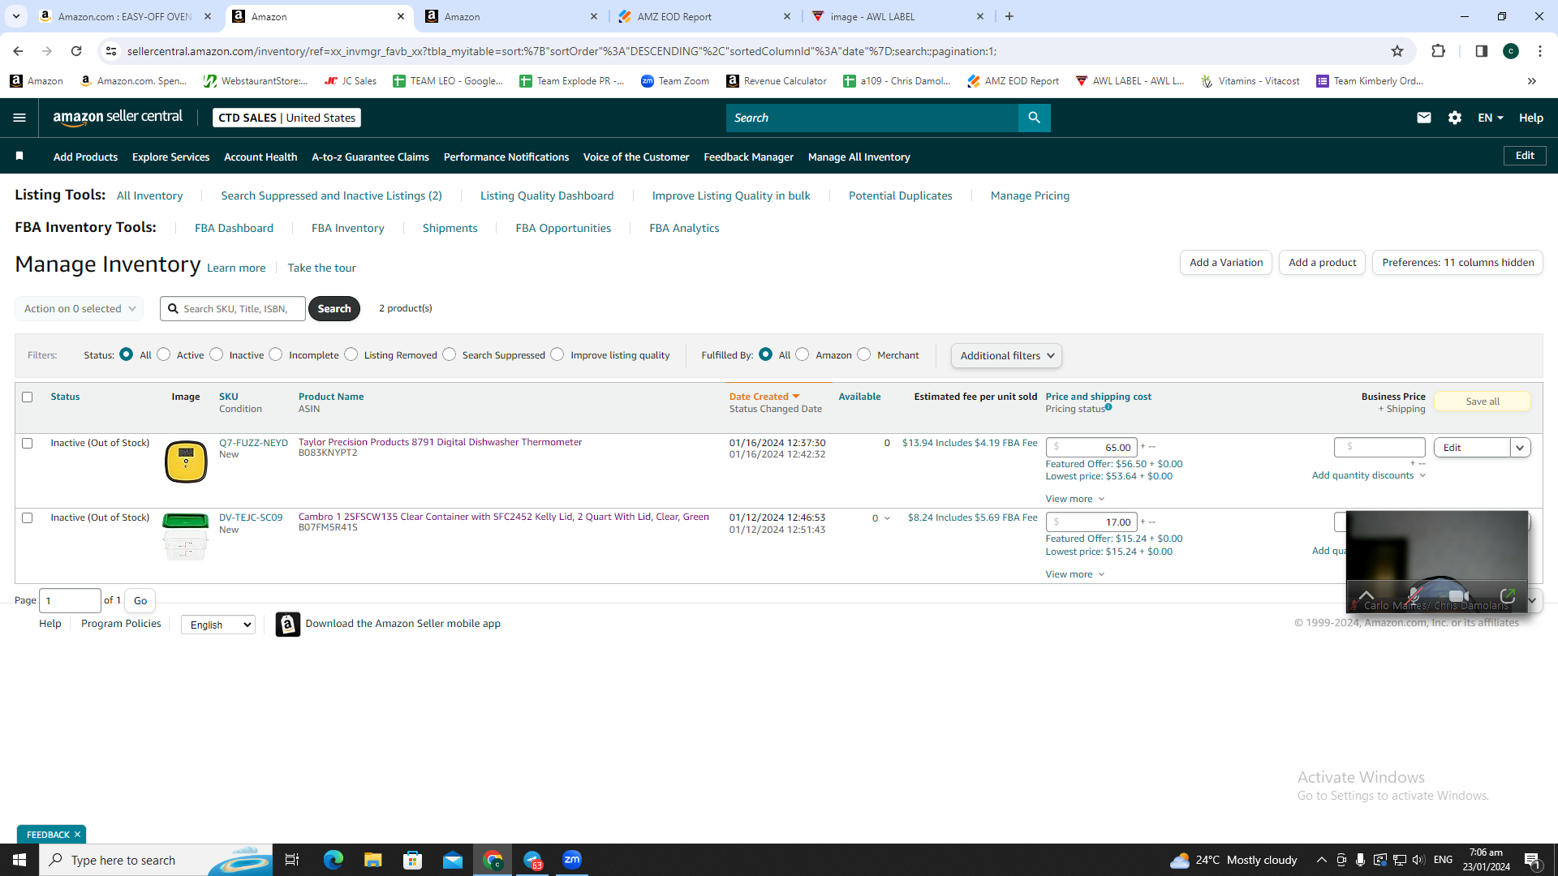Edit the 65.00 price field
Image resolution: width=1558 pixels, height=876 pixels.
coord(1091,448)
